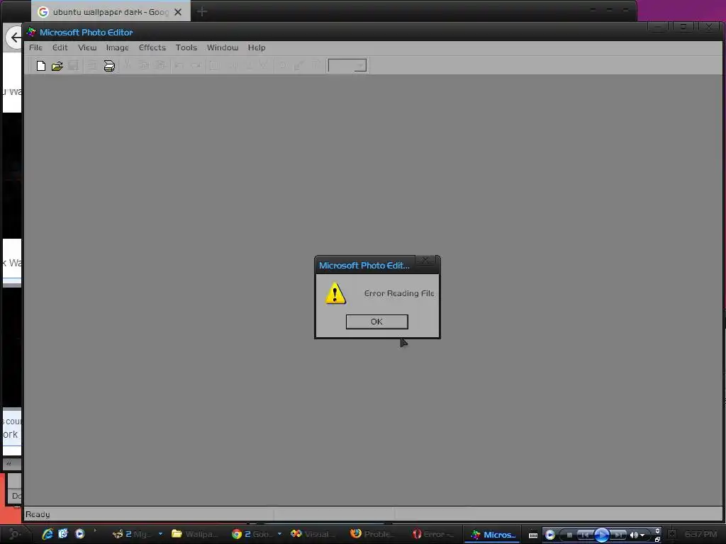Click the Start button on the taskbar
Image resolution: width=726 pixels, height=544 pixels.
coord(14,534)
